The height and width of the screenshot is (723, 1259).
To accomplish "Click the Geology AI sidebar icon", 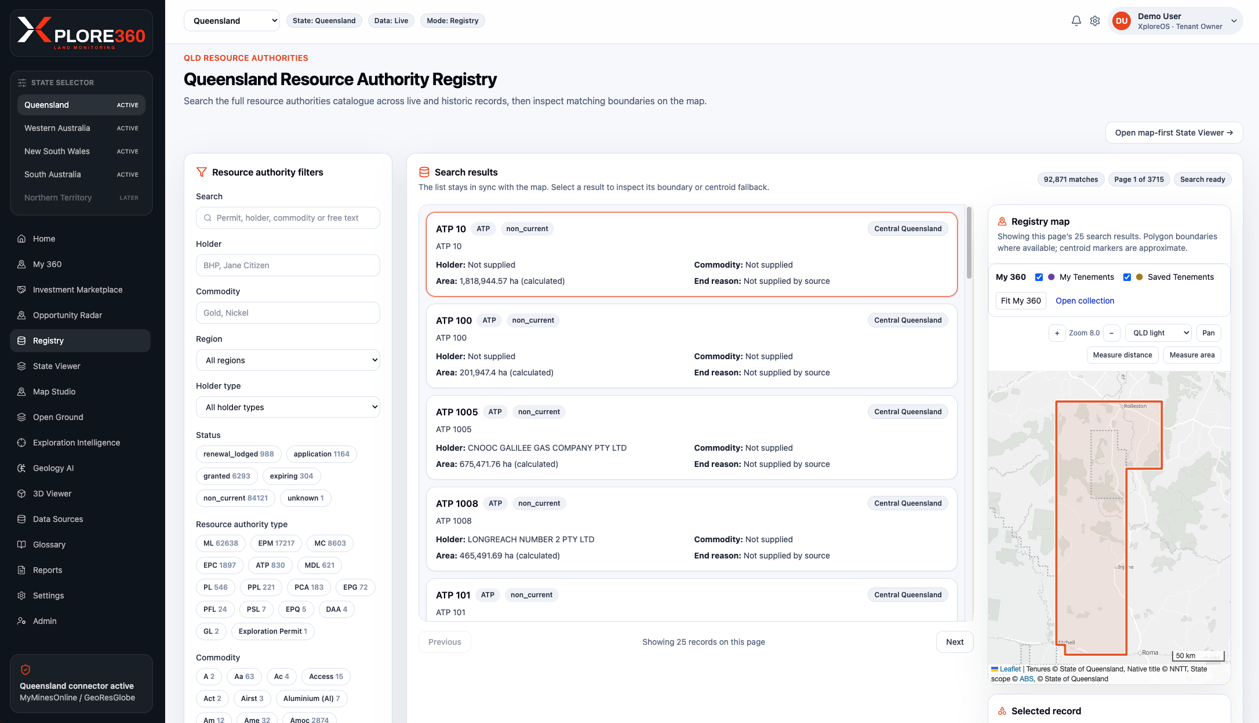I will tap(21, 468).
